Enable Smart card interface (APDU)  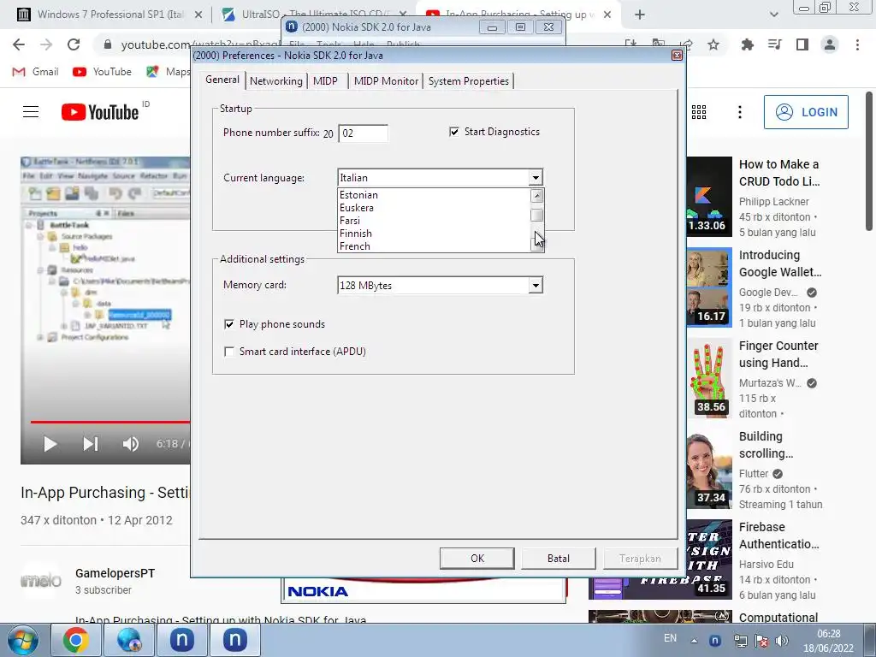coord(229,352)
